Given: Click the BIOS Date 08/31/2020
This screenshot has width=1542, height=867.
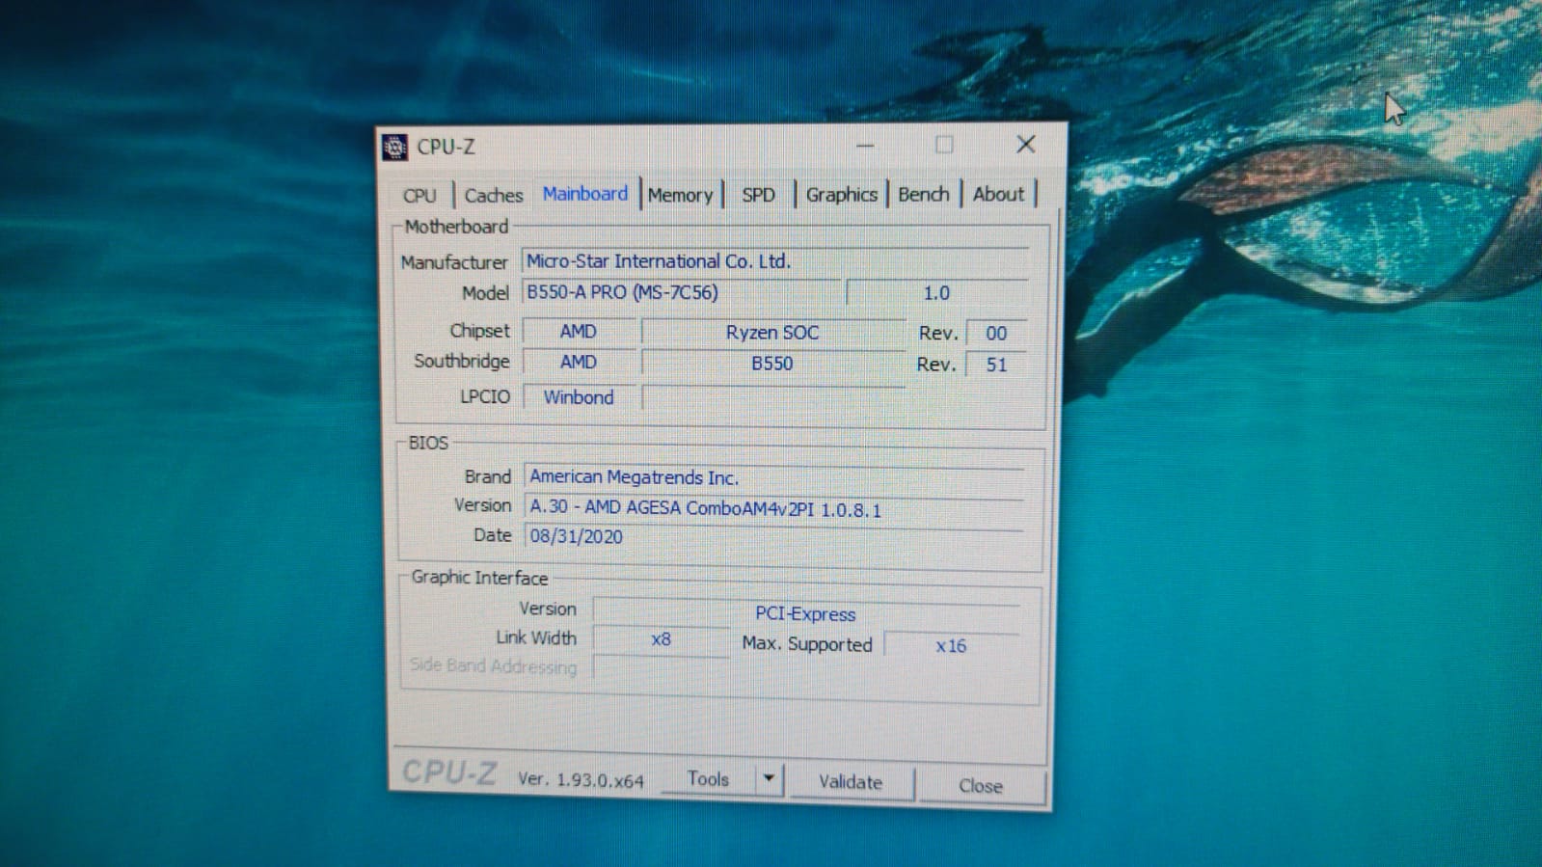Looking at the screenshot, I should click(773, 536).
